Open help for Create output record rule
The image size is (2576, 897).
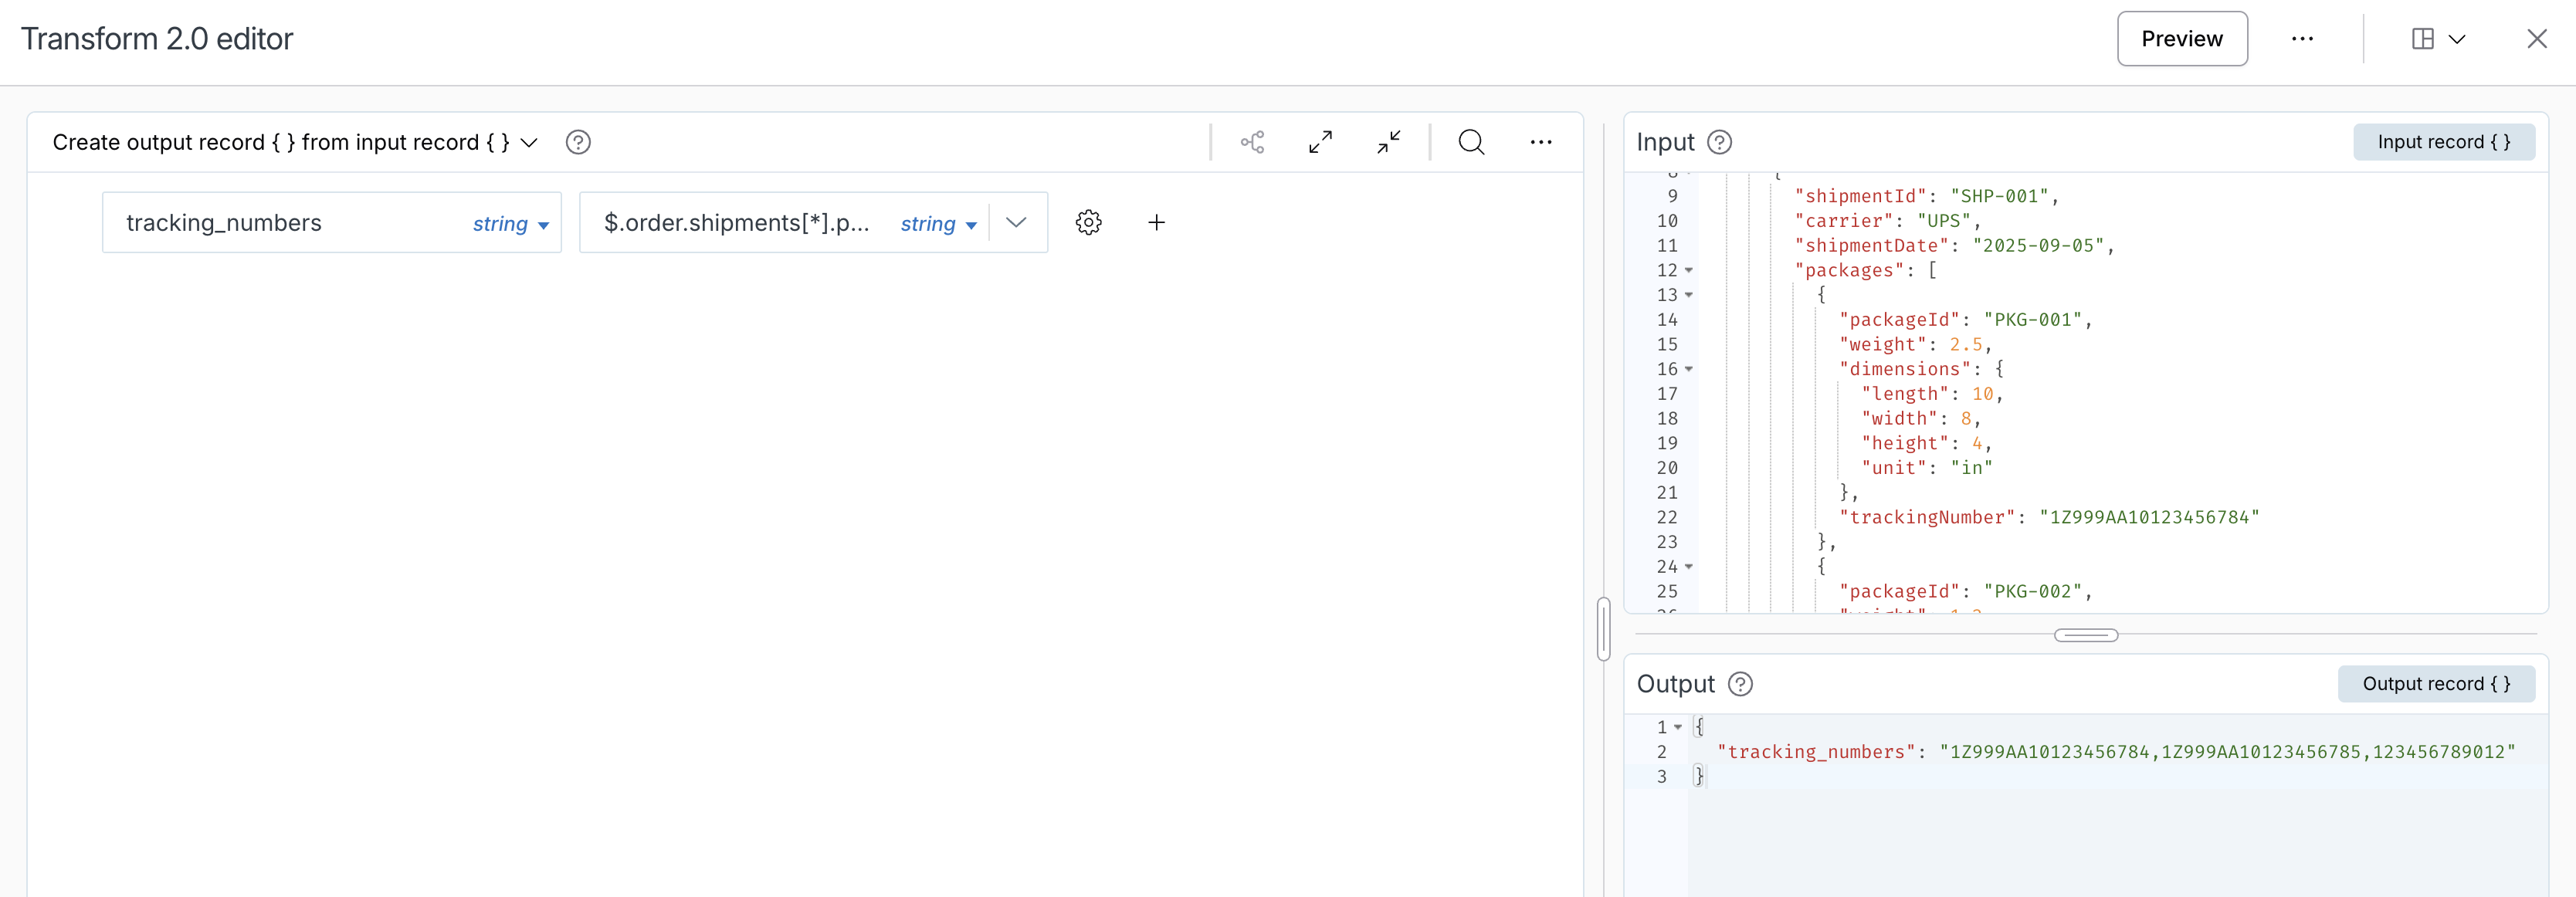[x=578, y=142]
